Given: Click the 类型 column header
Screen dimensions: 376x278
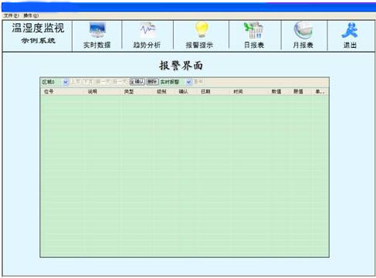Looking at the screenshot, I should (x=129, y=92).
